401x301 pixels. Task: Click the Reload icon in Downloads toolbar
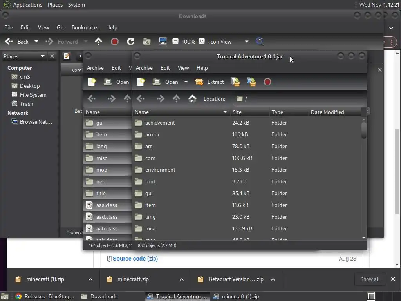click(131, 42)
